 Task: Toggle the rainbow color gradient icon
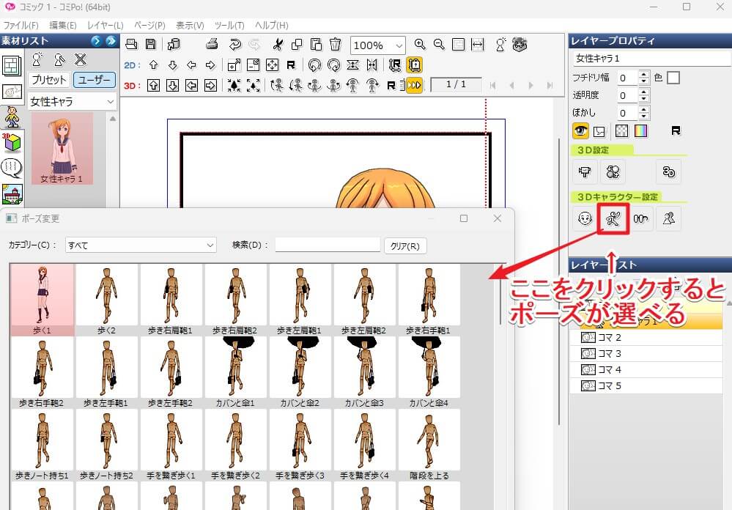[x=641, y=130]
